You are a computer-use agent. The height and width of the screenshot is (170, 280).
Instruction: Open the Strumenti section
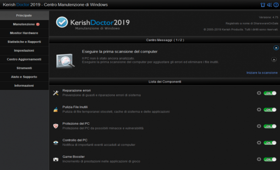pos(24,68)
